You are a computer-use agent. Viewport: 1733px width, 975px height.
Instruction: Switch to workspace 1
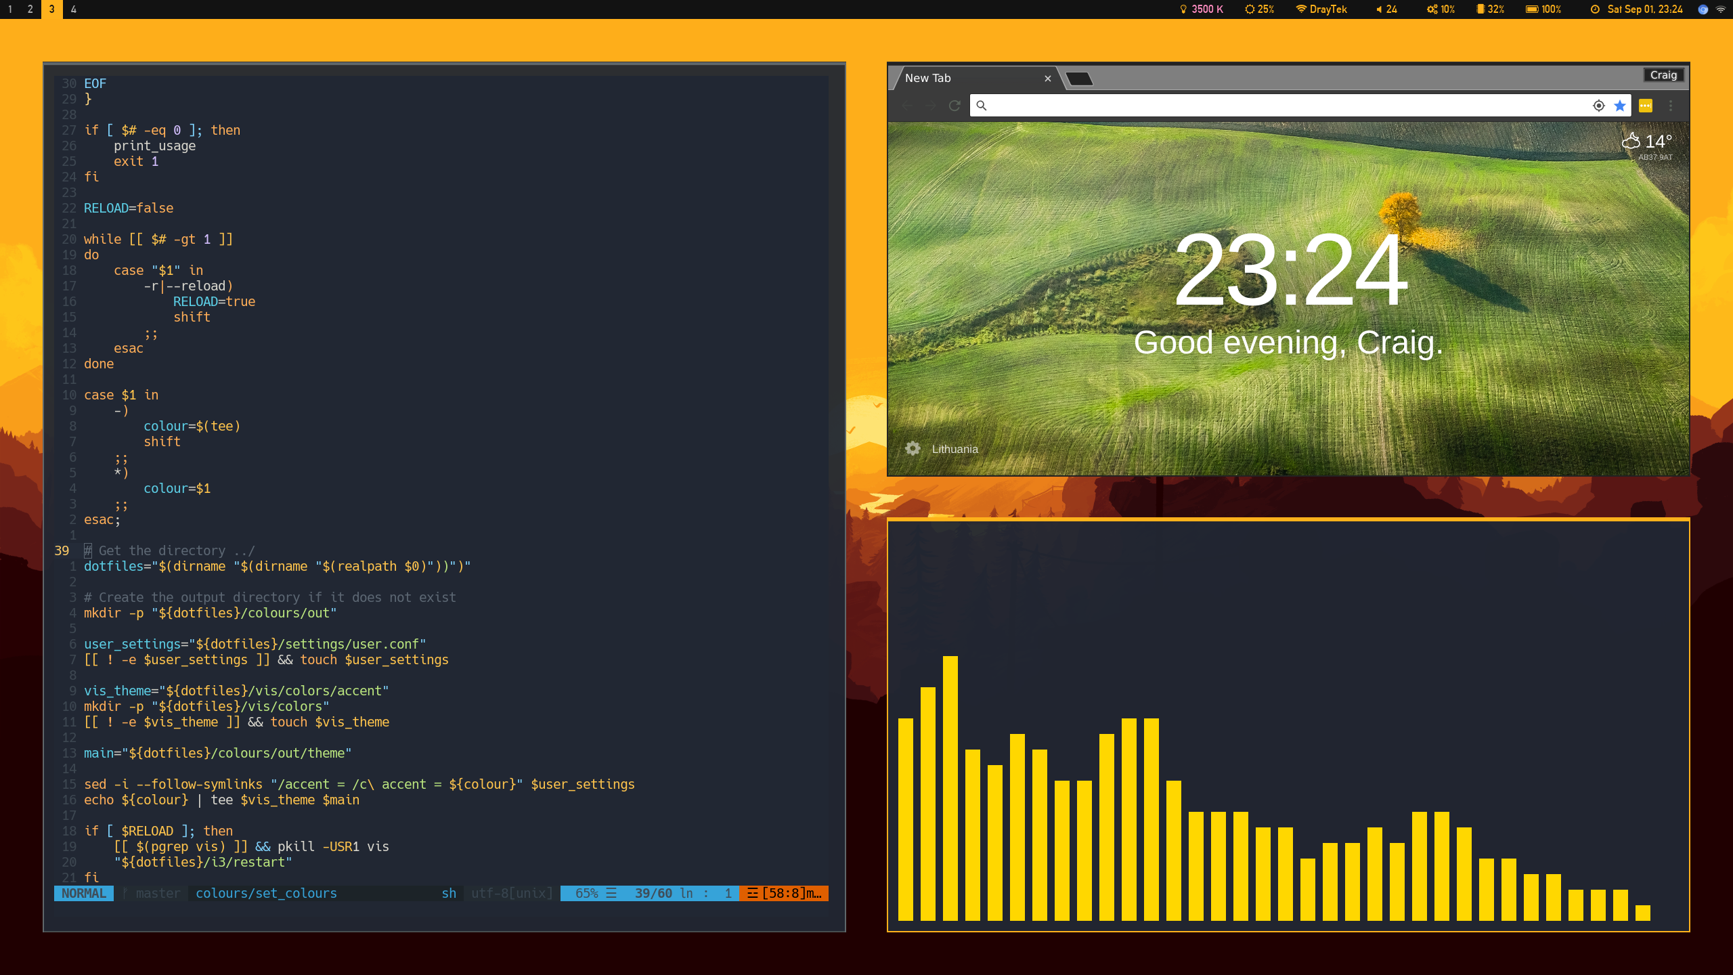click(10, 9)
